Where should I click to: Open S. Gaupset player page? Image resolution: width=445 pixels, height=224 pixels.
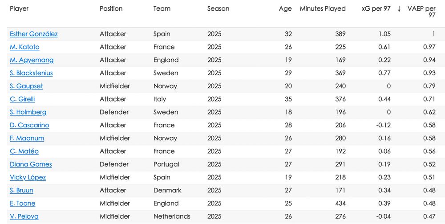point(26,86)
